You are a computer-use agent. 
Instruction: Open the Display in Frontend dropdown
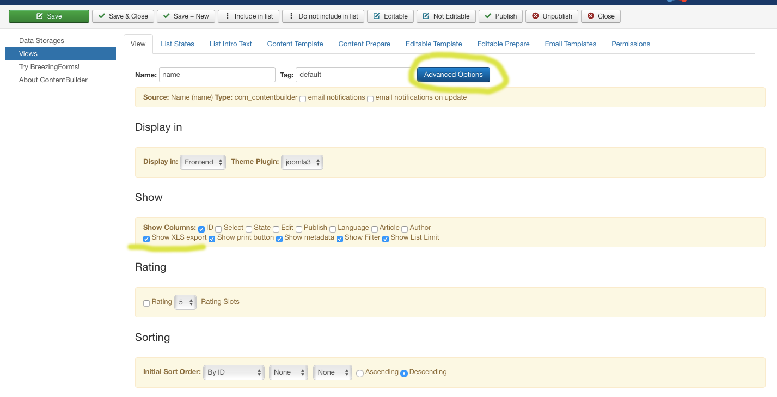tap(203, 162)
